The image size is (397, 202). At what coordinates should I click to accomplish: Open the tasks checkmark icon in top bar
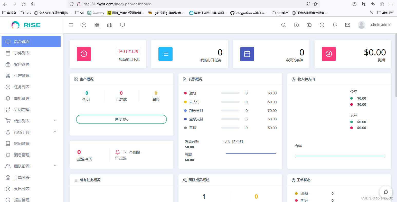[x=84, y=25]
